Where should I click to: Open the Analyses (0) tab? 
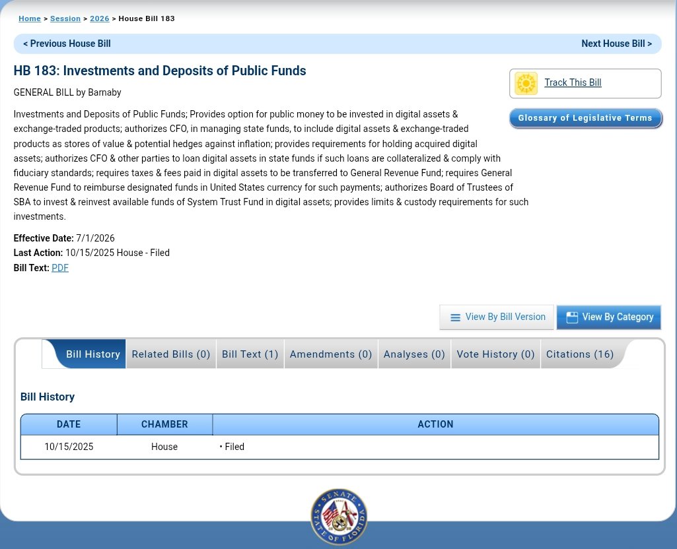[x=414, y=354]
